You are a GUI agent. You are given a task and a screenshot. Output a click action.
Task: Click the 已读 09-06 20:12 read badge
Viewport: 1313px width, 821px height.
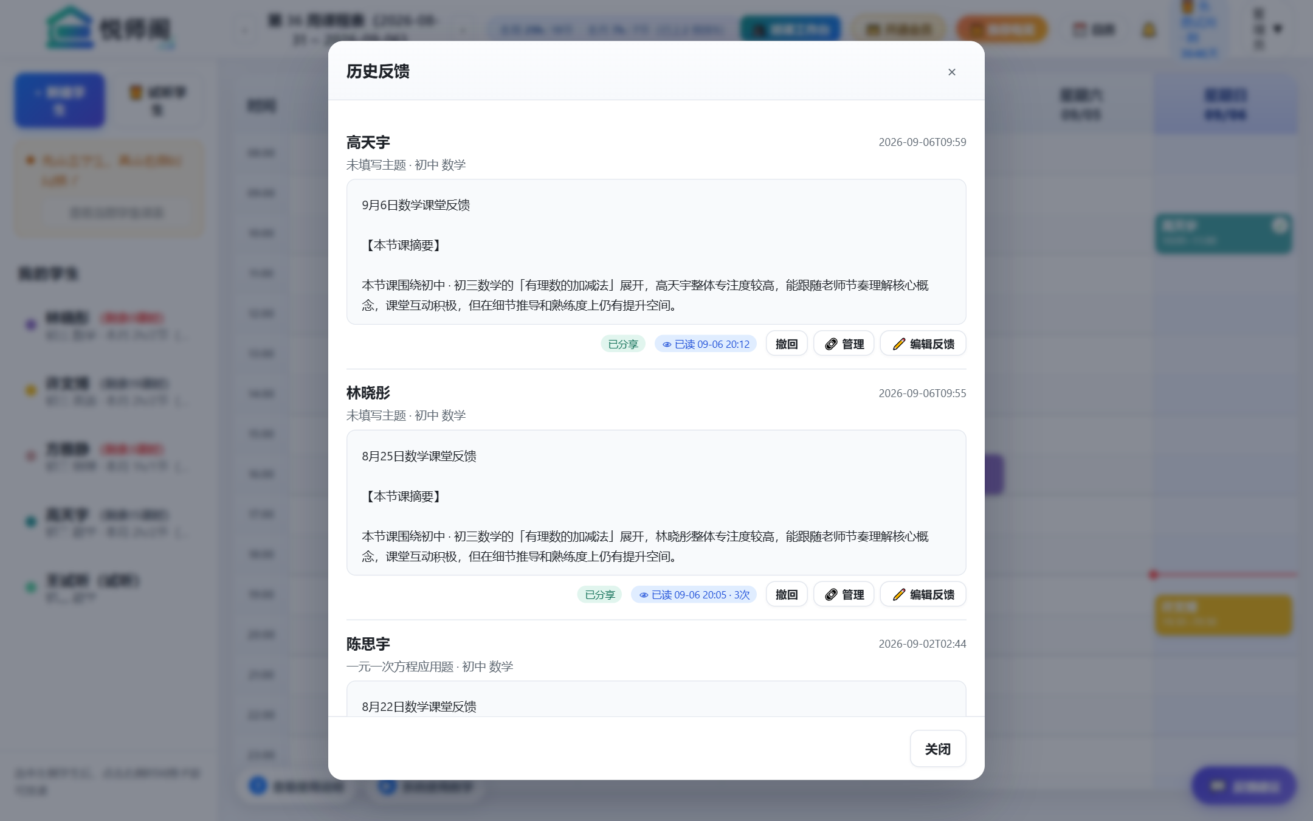pyautogui.click(x=705, y=344)
